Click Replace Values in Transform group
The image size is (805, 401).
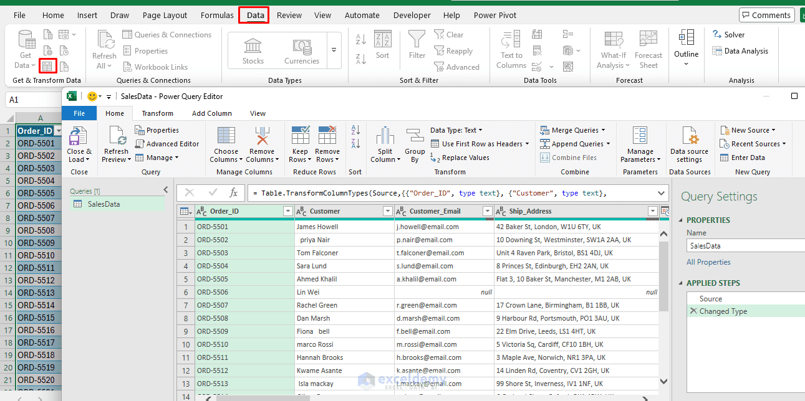click(x=460, y=158)
